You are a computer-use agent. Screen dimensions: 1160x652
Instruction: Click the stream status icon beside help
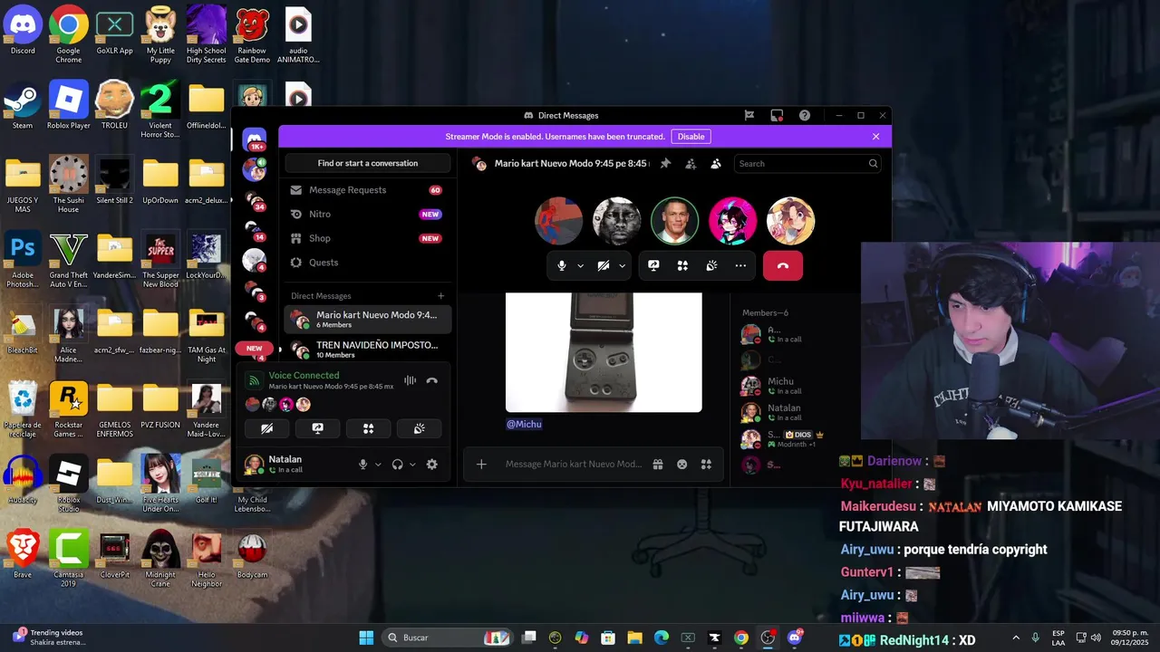[777, 115]
